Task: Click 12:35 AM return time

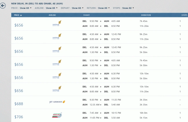Action: (x=95, y=105)
